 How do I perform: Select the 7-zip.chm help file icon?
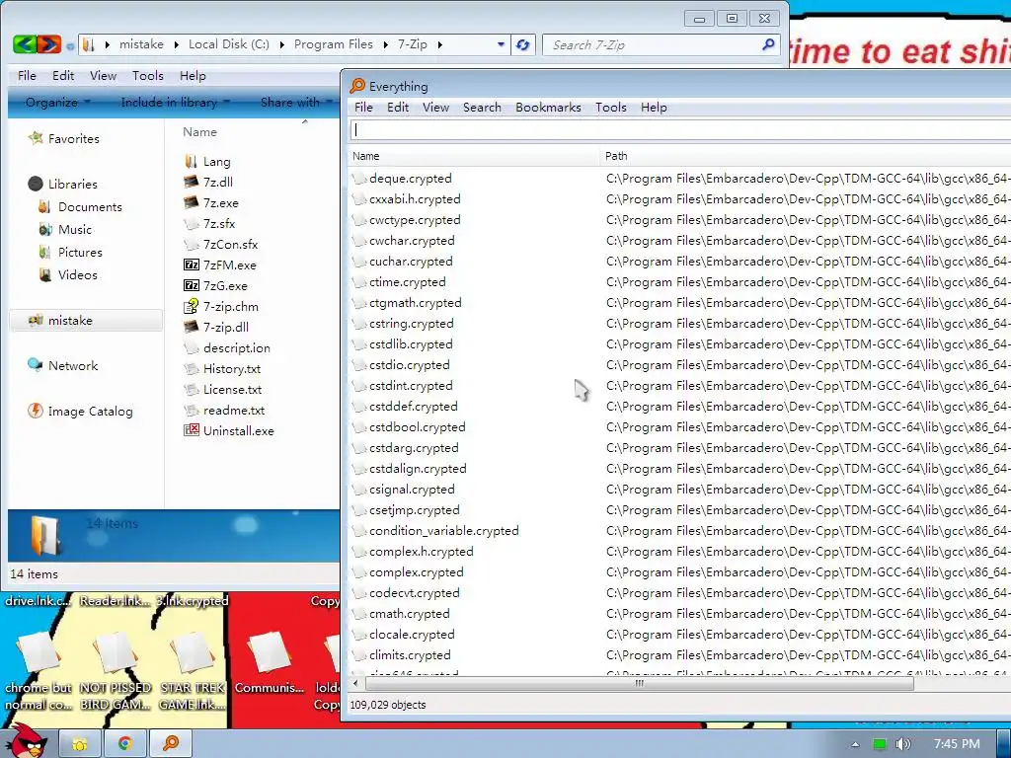click(191, 306)
